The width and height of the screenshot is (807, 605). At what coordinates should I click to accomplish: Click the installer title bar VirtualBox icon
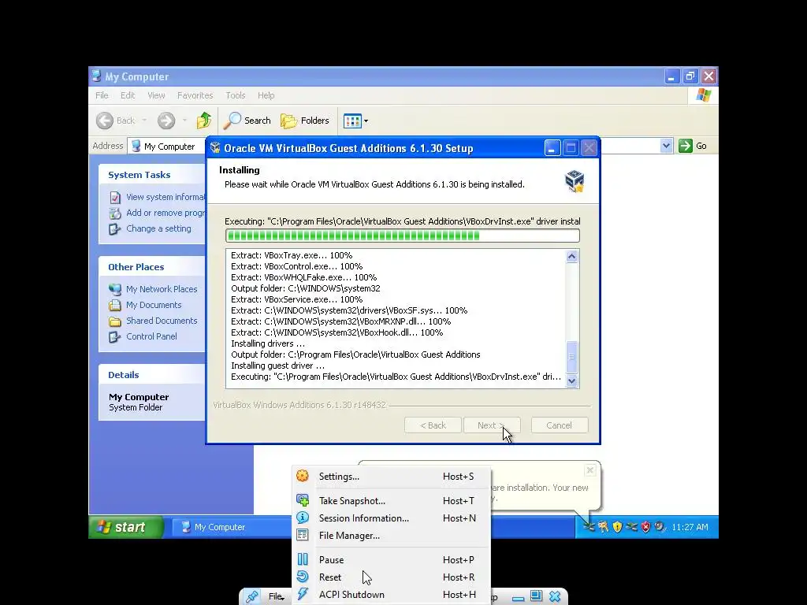click(215, 148)
